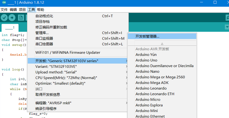The image size is (229, 118).
Task: Choose 项目存档 menu entry
Action: tap(78, 22)
